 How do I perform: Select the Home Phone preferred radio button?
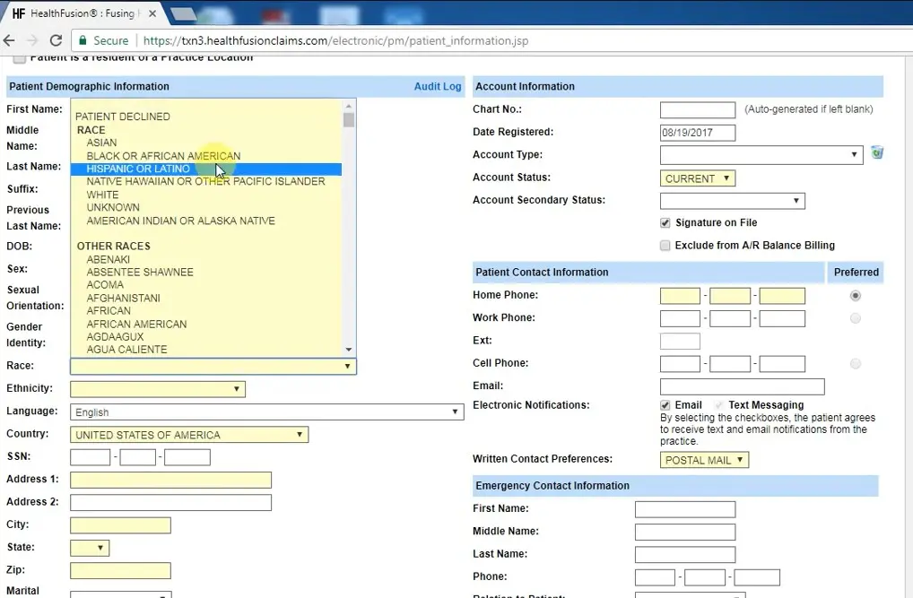point(855,296)
